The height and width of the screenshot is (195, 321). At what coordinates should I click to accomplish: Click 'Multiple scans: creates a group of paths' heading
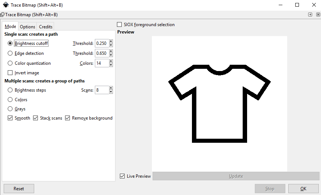click(x=44, y=81)
